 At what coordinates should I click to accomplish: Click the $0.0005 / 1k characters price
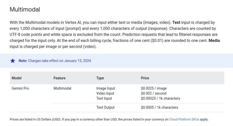click(x=159, y=107)
